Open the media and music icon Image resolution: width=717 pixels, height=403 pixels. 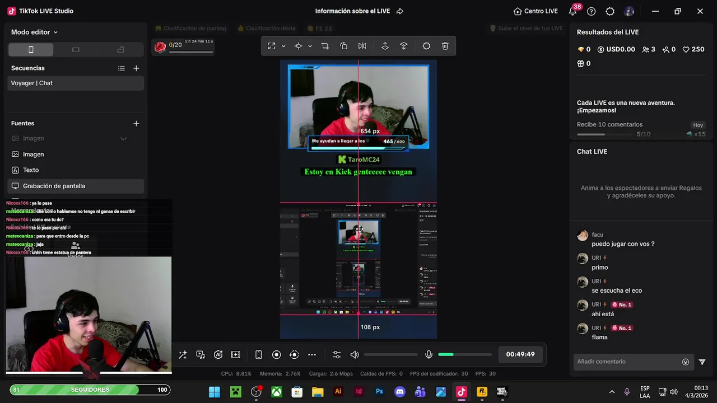pyautogui.click(x=201, y=354)
